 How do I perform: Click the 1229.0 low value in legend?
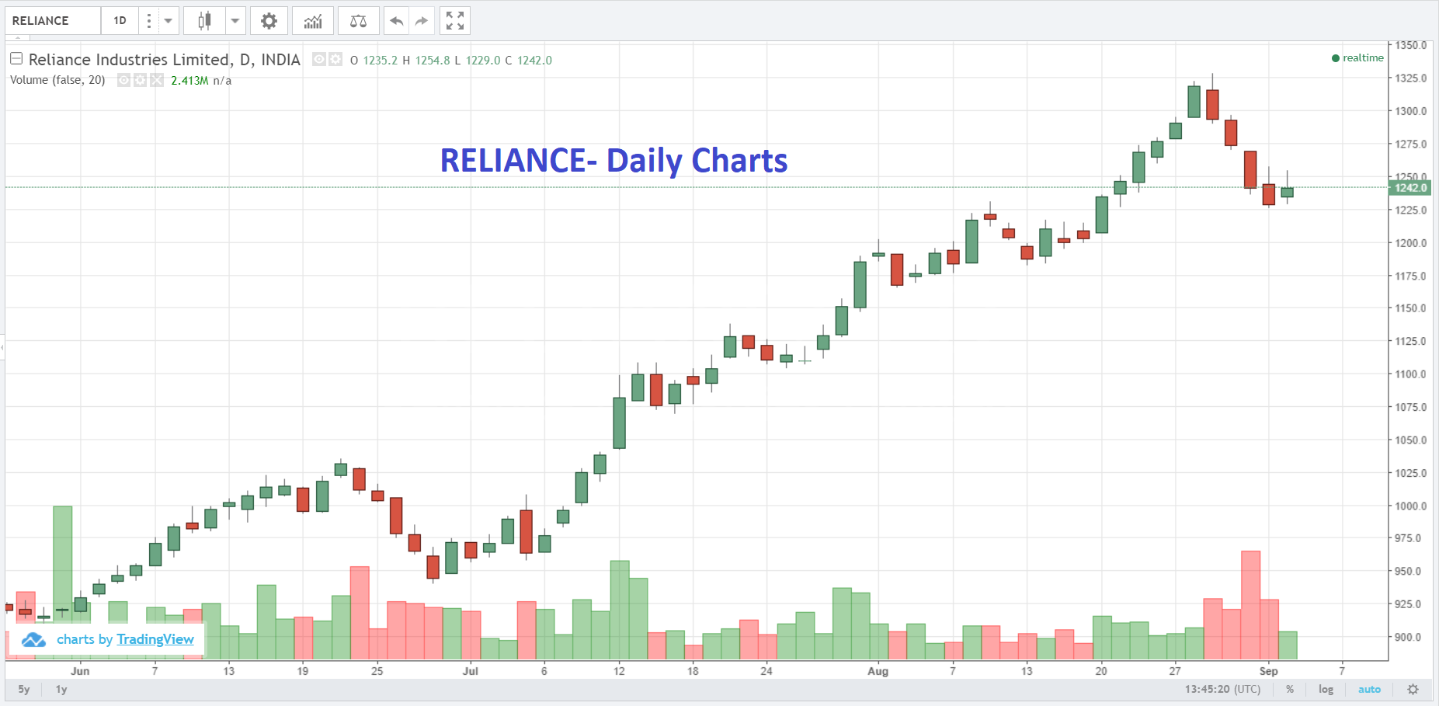(x=483, y=61)
